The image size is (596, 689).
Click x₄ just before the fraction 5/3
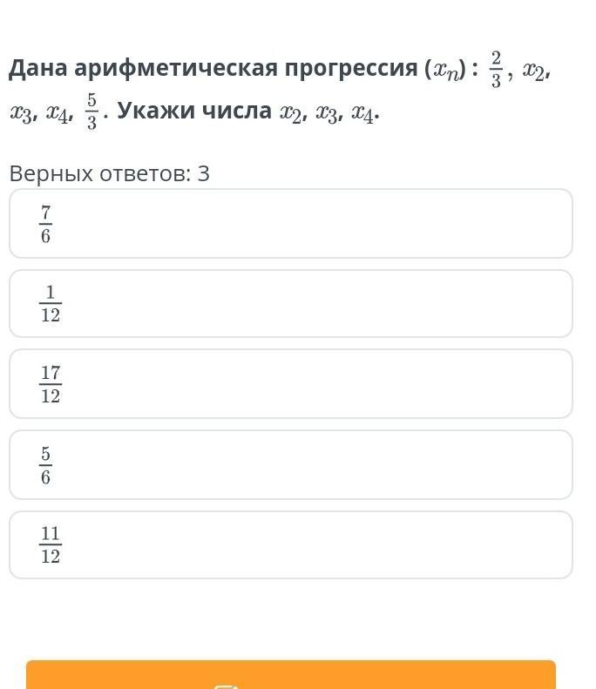58,115
